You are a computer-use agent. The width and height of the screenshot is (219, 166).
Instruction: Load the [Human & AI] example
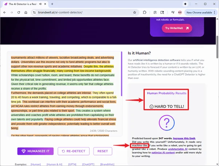[54, 164]
